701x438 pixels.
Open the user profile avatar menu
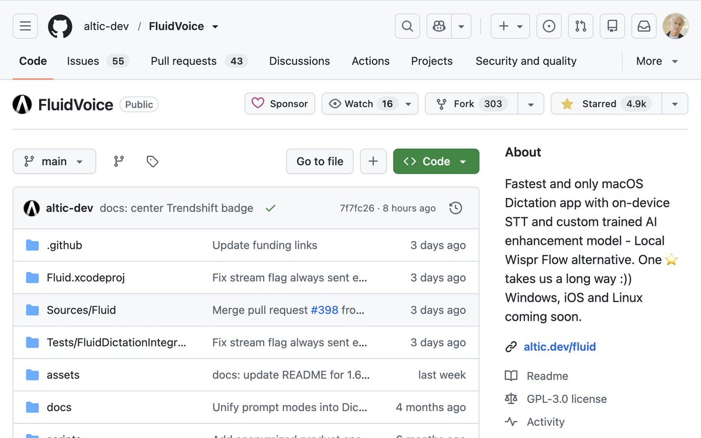click(x=675, y=26)
